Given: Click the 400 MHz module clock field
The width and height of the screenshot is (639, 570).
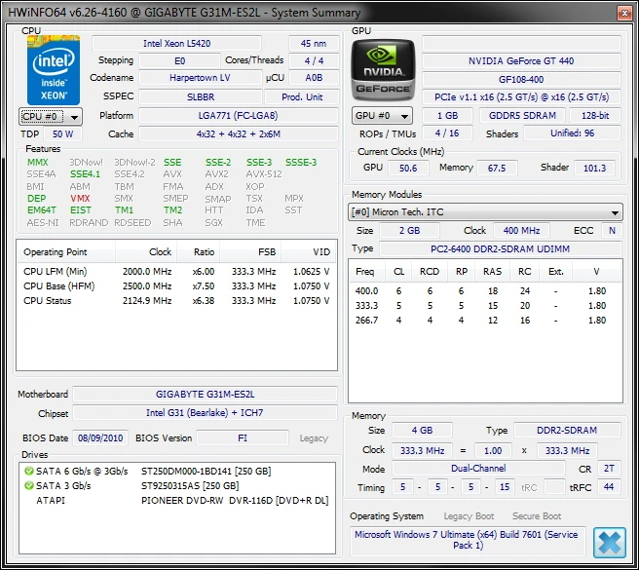Looking at the screenshot, I should click(521, 231).
